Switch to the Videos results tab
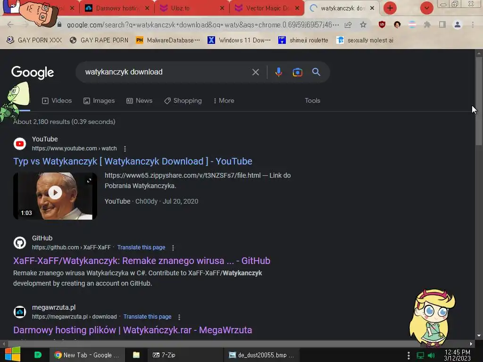The height and width of the screenshot is (362, 483). [57, 101]
